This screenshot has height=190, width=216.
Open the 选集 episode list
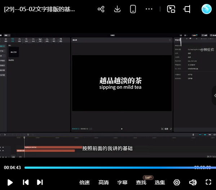pos(160,182)
